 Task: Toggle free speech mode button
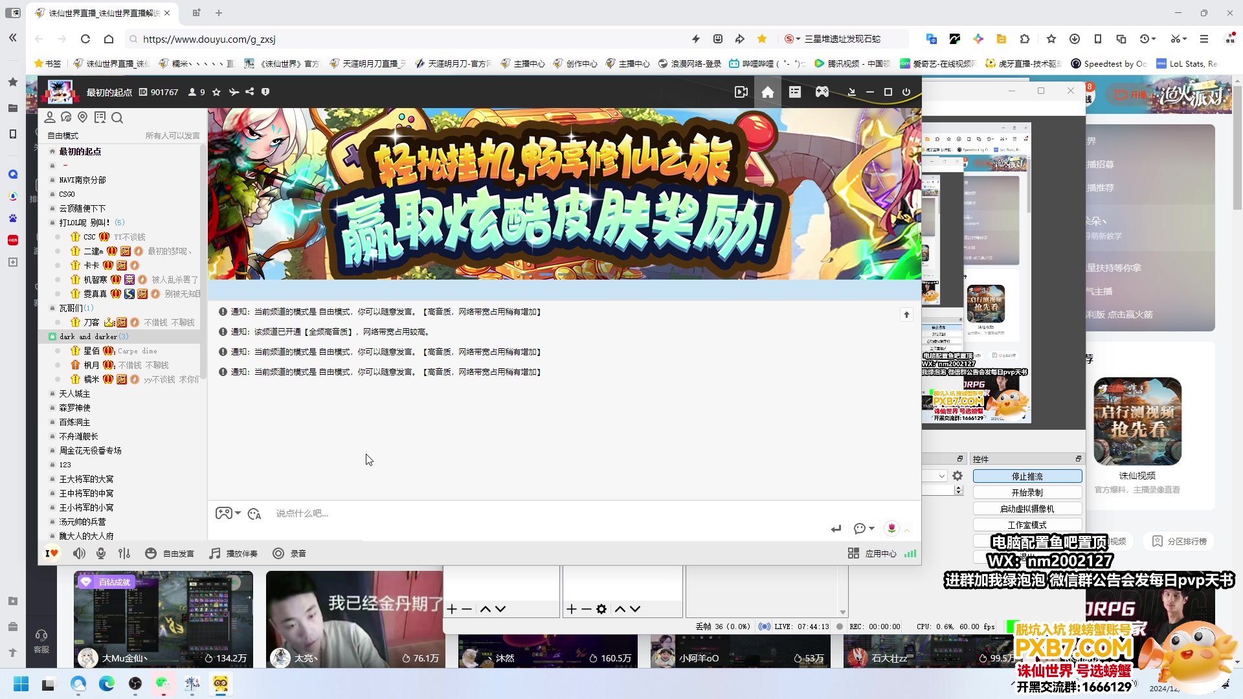click(170, 553)
